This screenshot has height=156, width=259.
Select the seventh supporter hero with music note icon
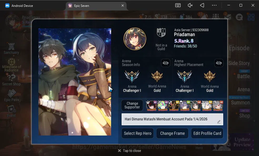218,106
